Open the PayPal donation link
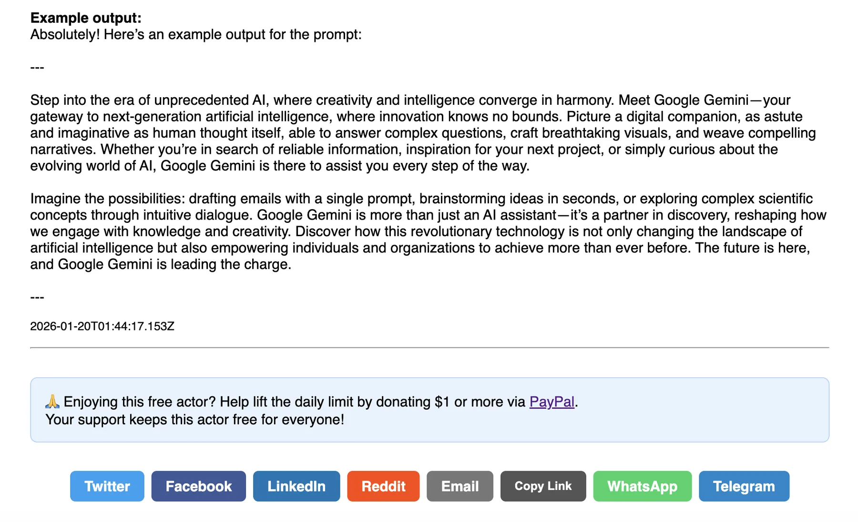This screenshot has width=858, height=522. (x=552, y=402)
